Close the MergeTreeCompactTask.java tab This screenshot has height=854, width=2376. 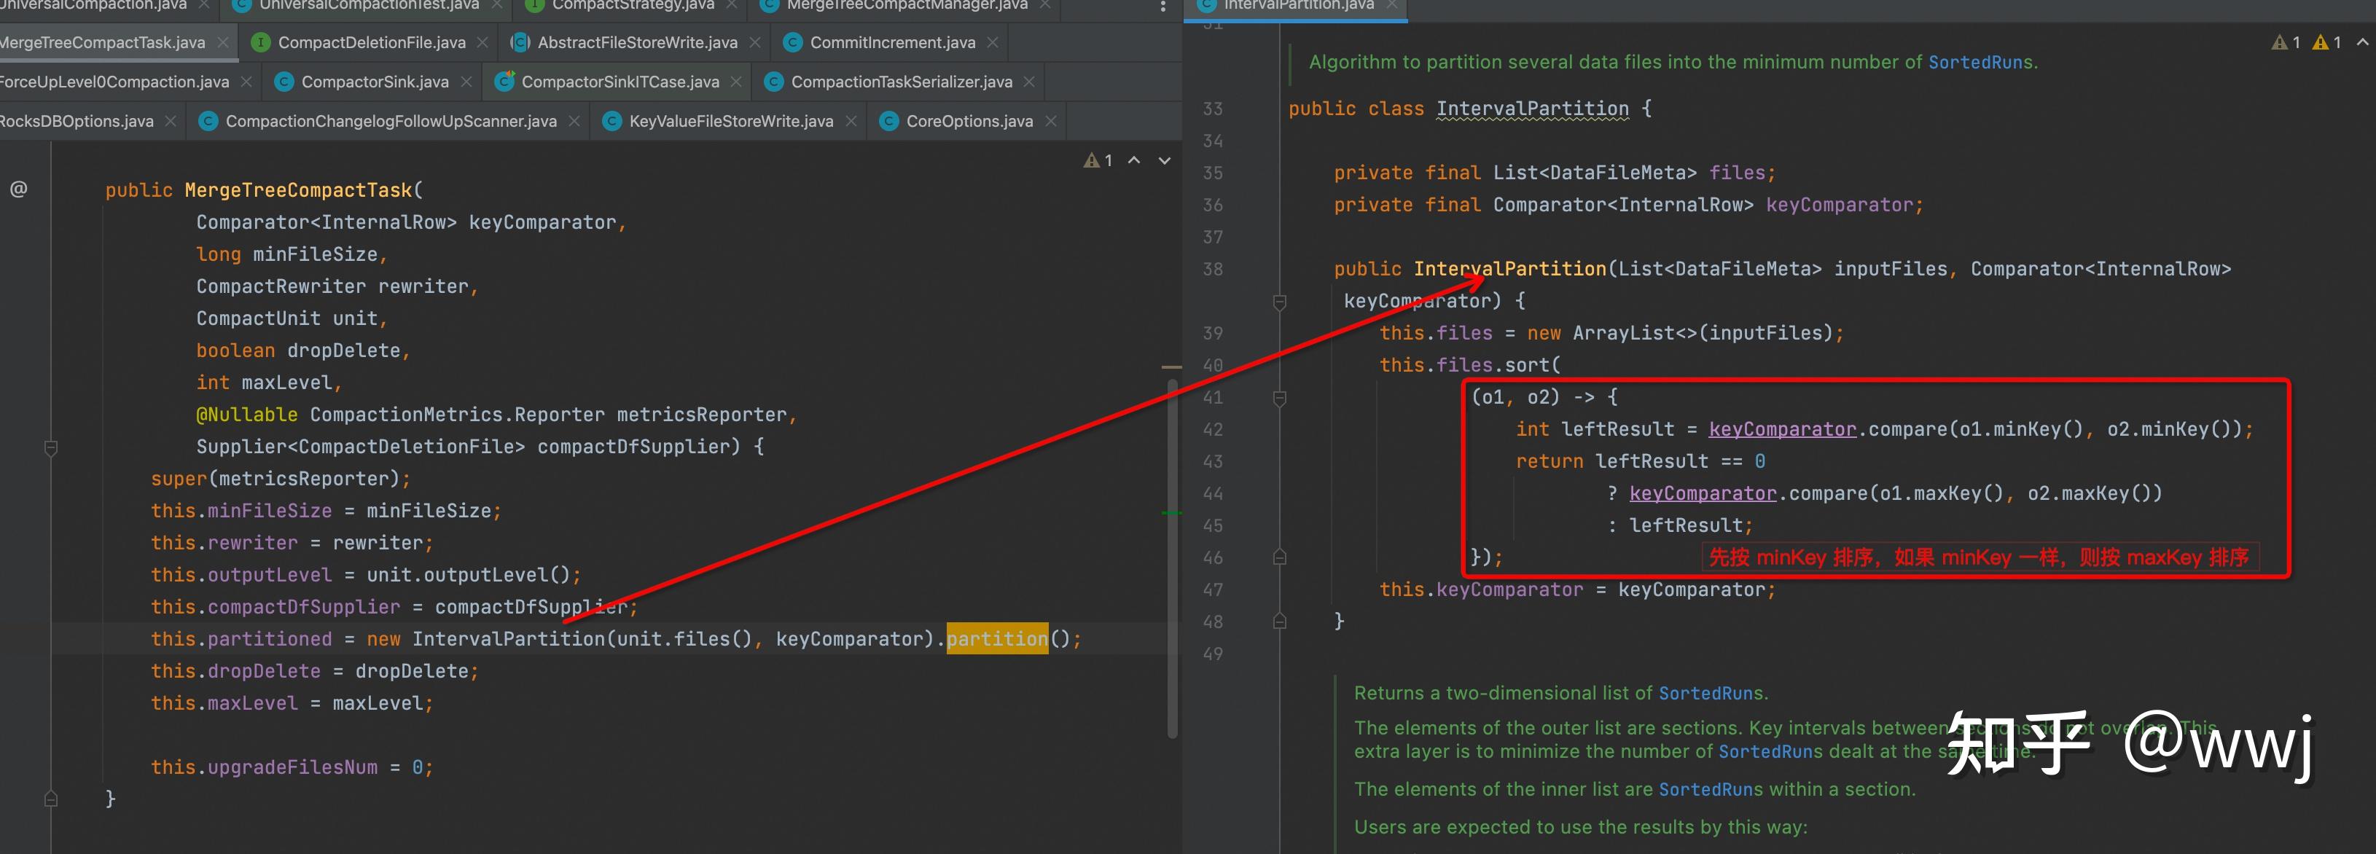(x=222, y=42)
